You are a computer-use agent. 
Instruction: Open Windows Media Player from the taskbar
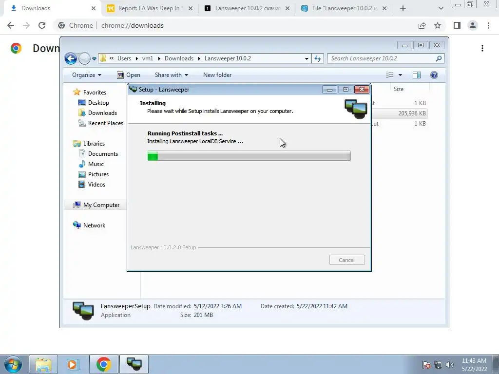73,364
